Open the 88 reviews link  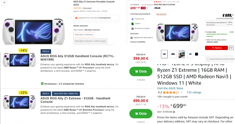pyautogui.click(x=87, y=8)
